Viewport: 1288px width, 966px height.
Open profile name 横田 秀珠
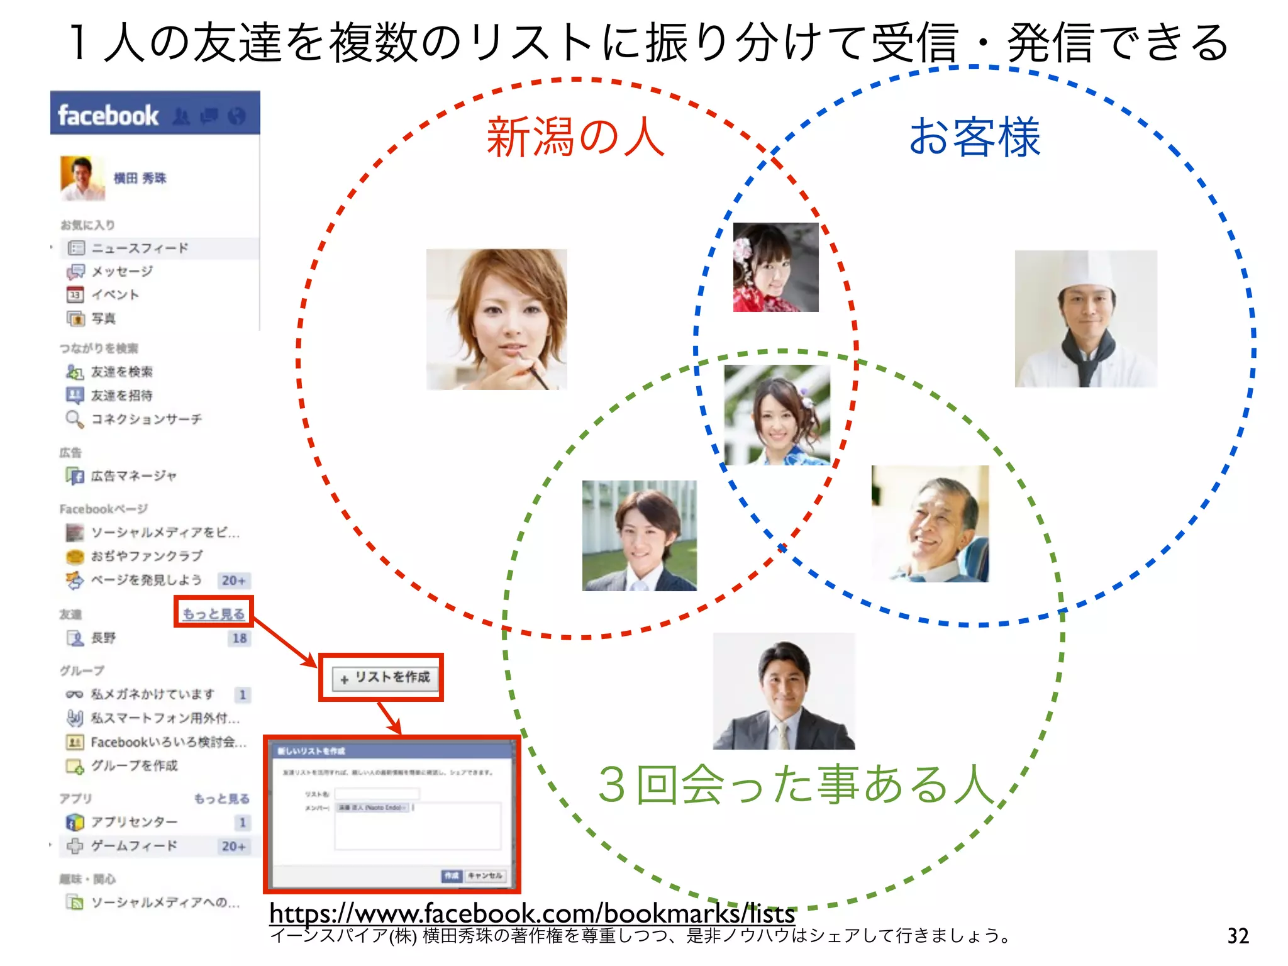click(x=140, y=179)
